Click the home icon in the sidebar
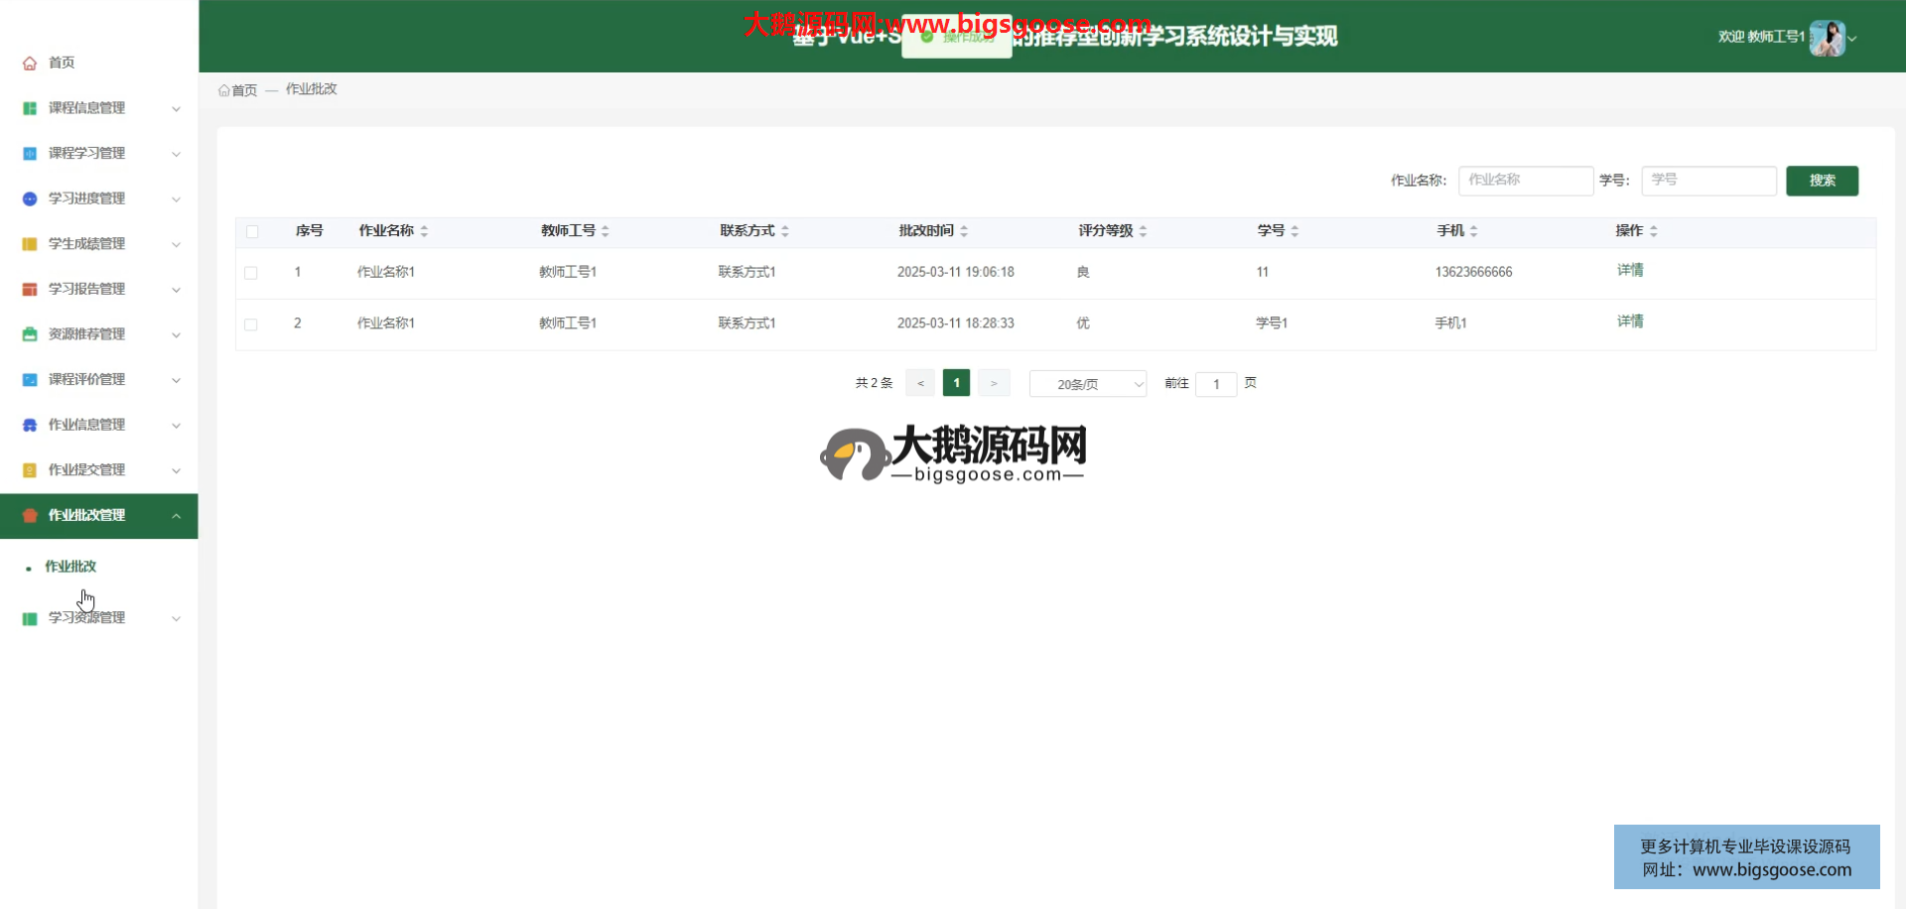The image size is (1906, 909). click(30, 64)
